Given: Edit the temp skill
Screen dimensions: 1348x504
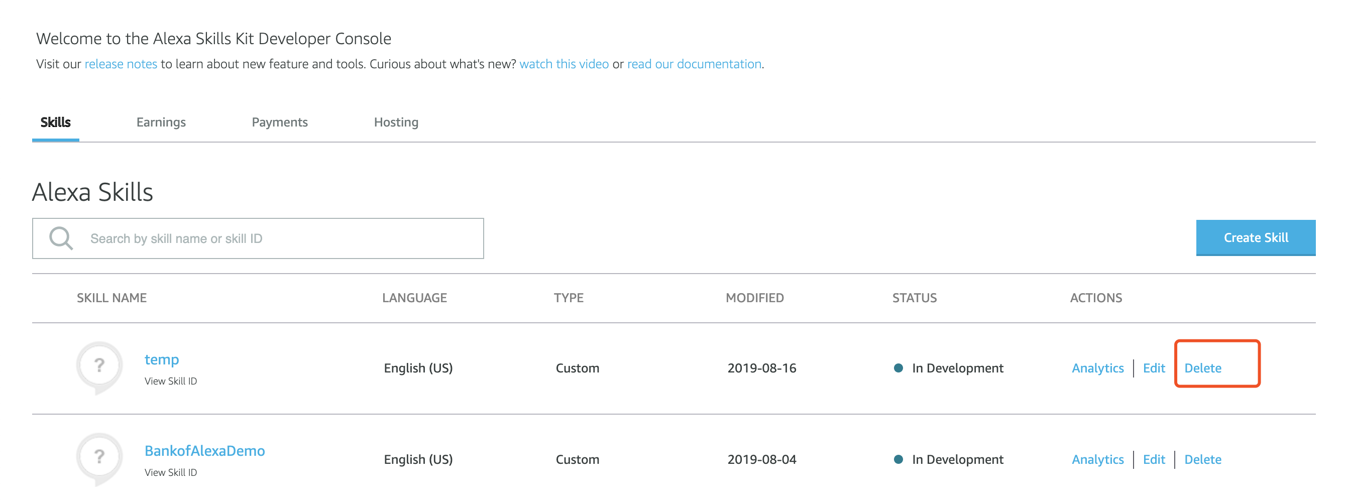Looking at the screenshot, I should coord(1154,368).
